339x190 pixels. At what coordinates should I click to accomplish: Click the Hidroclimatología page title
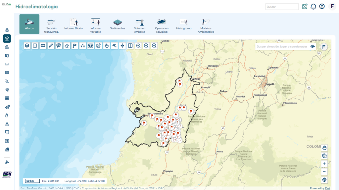pyautogui.click(x=36, y=7)
